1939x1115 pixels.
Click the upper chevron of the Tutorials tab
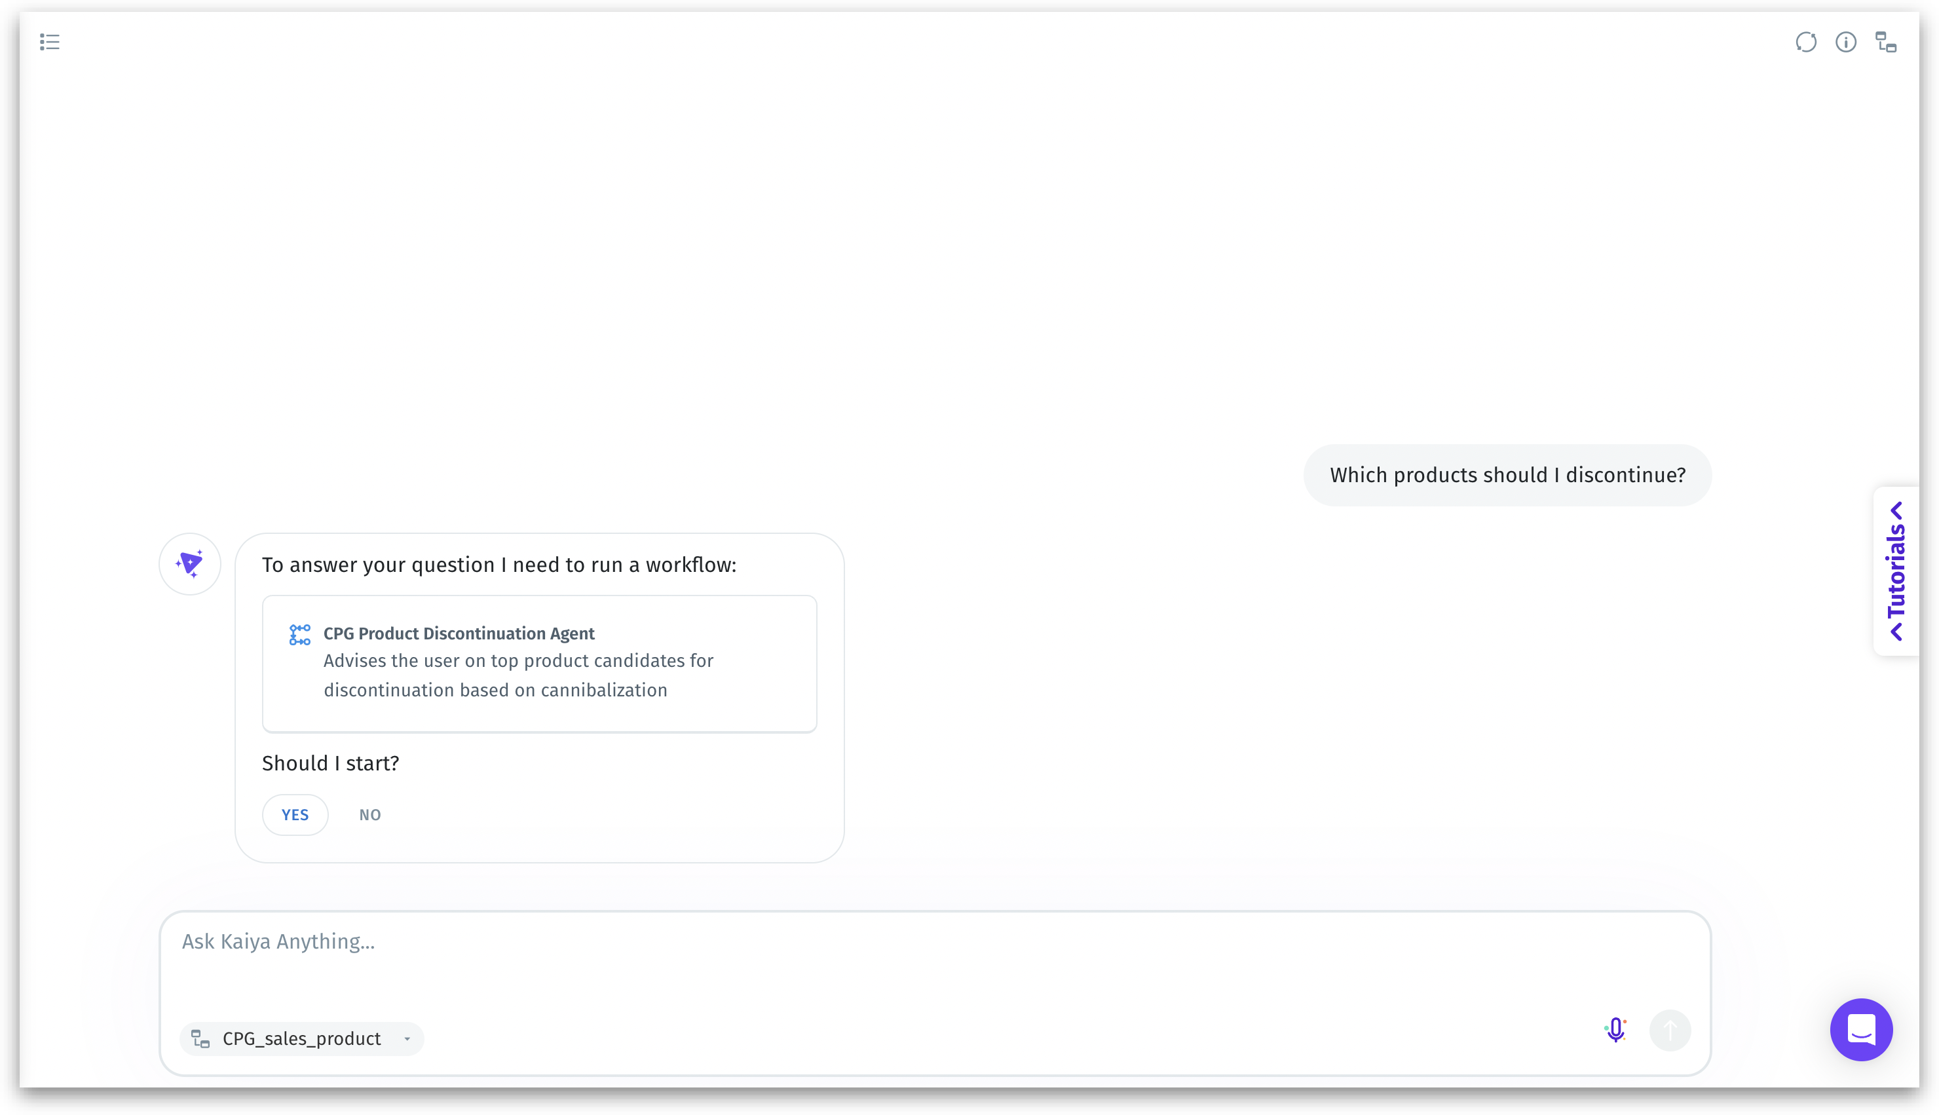point(1895,510)
